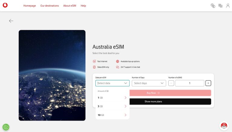This screenshot has height=132, width=232.
Task: Increase the number of eSIMs with plus
Action: click(x=208, y=83)
